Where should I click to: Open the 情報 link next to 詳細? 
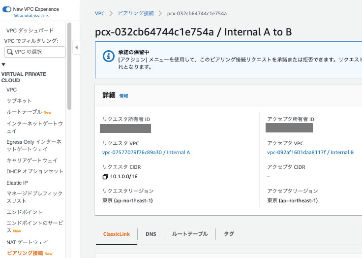(124, 96)
